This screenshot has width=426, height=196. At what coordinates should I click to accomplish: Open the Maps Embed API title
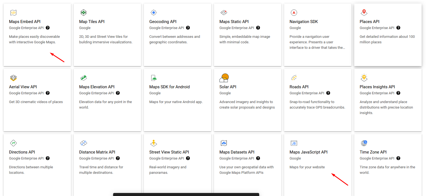(25, 22)
